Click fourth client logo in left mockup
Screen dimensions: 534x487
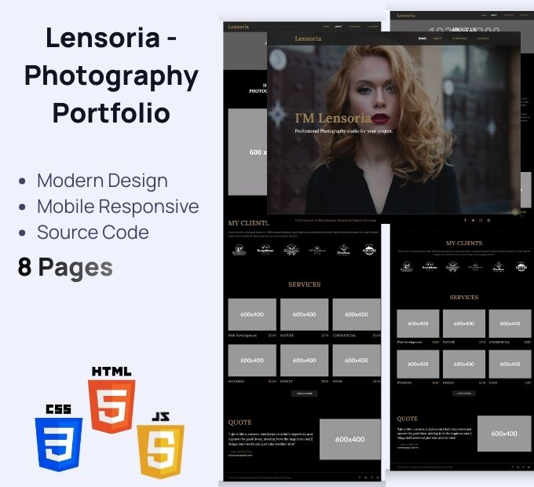tap(317, 251)
